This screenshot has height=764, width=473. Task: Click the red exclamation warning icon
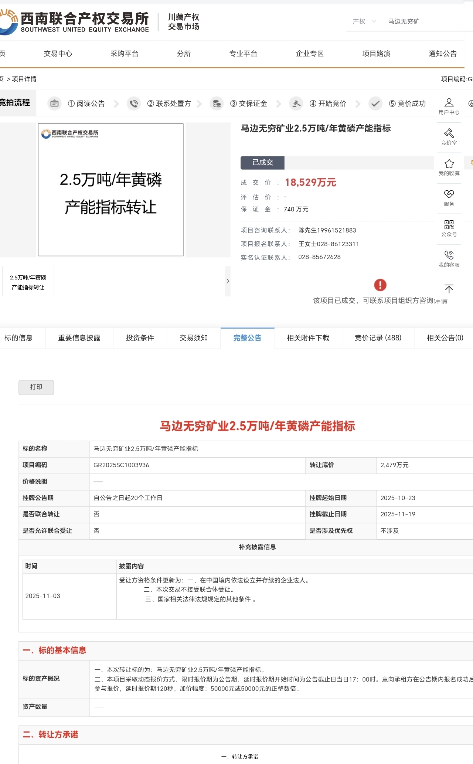380,285
